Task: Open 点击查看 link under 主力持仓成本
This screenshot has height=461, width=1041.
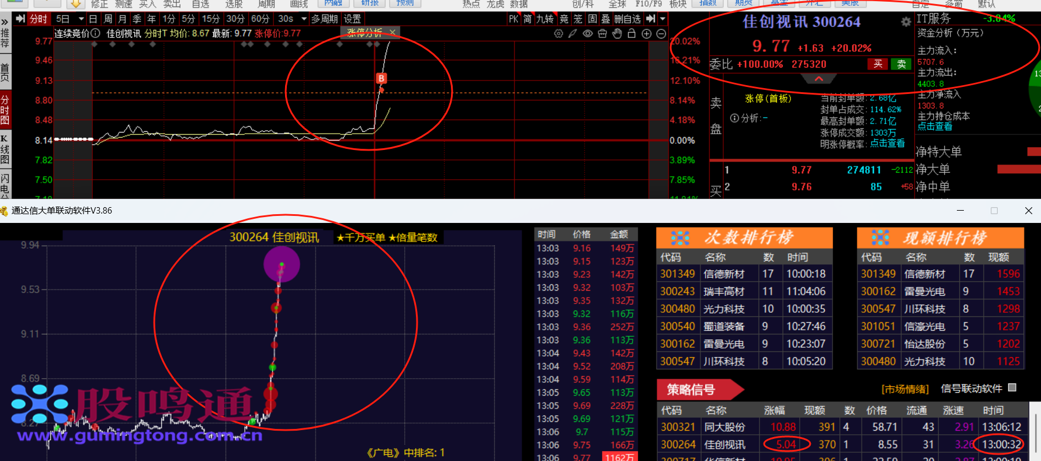Action: (x=935, y=126)
